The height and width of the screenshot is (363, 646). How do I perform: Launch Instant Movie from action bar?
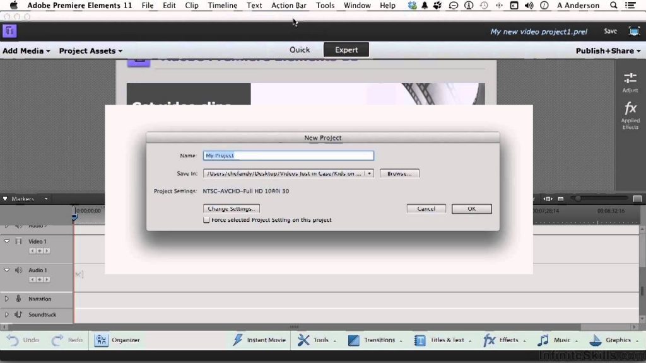238,340
